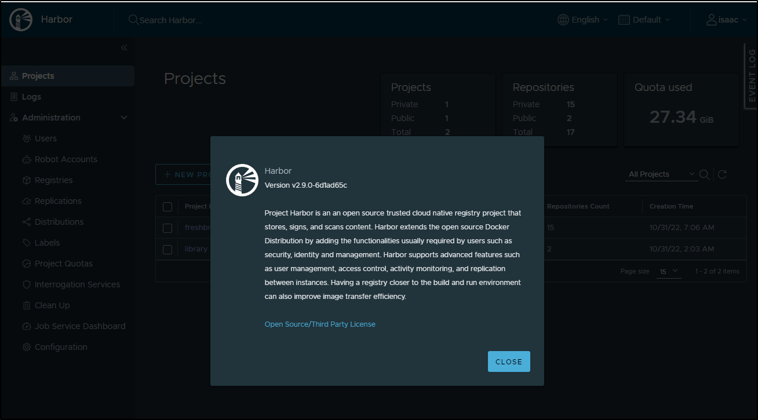Image resolution: width=758 pixels, height=420 pixels.
Task: Click the Harbor title in header
Action: tap(57, 19)
